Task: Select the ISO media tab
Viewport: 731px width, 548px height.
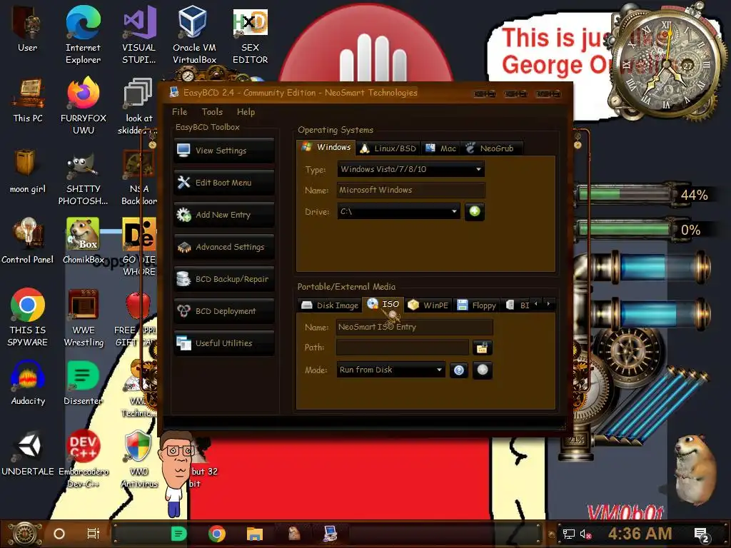Action: coord(383,304)
